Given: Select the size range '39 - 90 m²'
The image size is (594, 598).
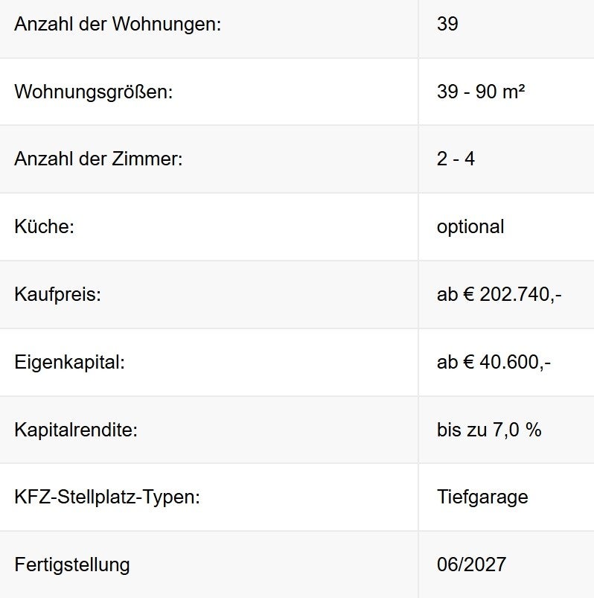Looking at the screenshot, I should 481,92.
